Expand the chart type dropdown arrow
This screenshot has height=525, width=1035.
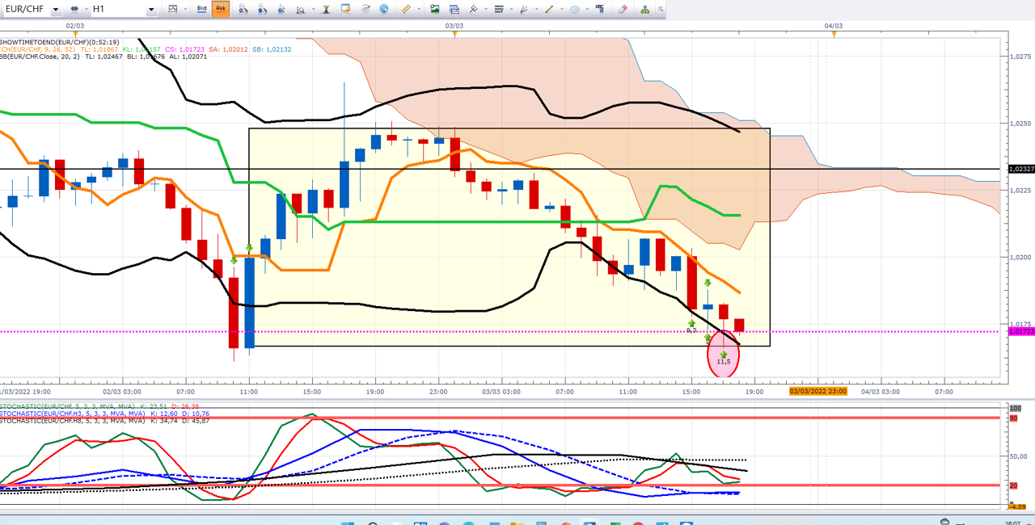186,9
